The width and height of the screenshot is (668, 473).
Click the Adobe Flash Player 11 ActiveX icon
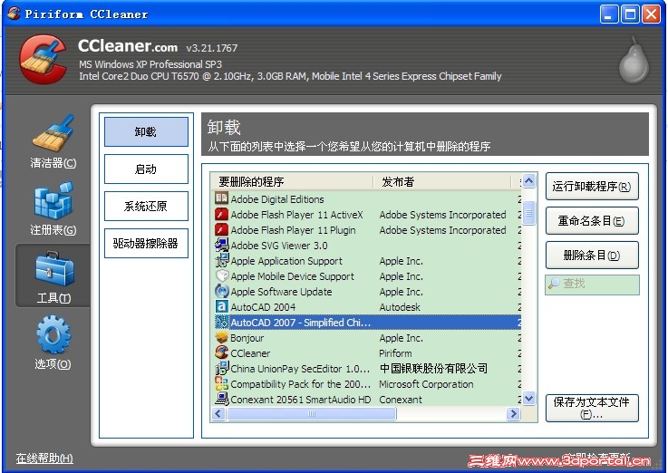[221, 214]
